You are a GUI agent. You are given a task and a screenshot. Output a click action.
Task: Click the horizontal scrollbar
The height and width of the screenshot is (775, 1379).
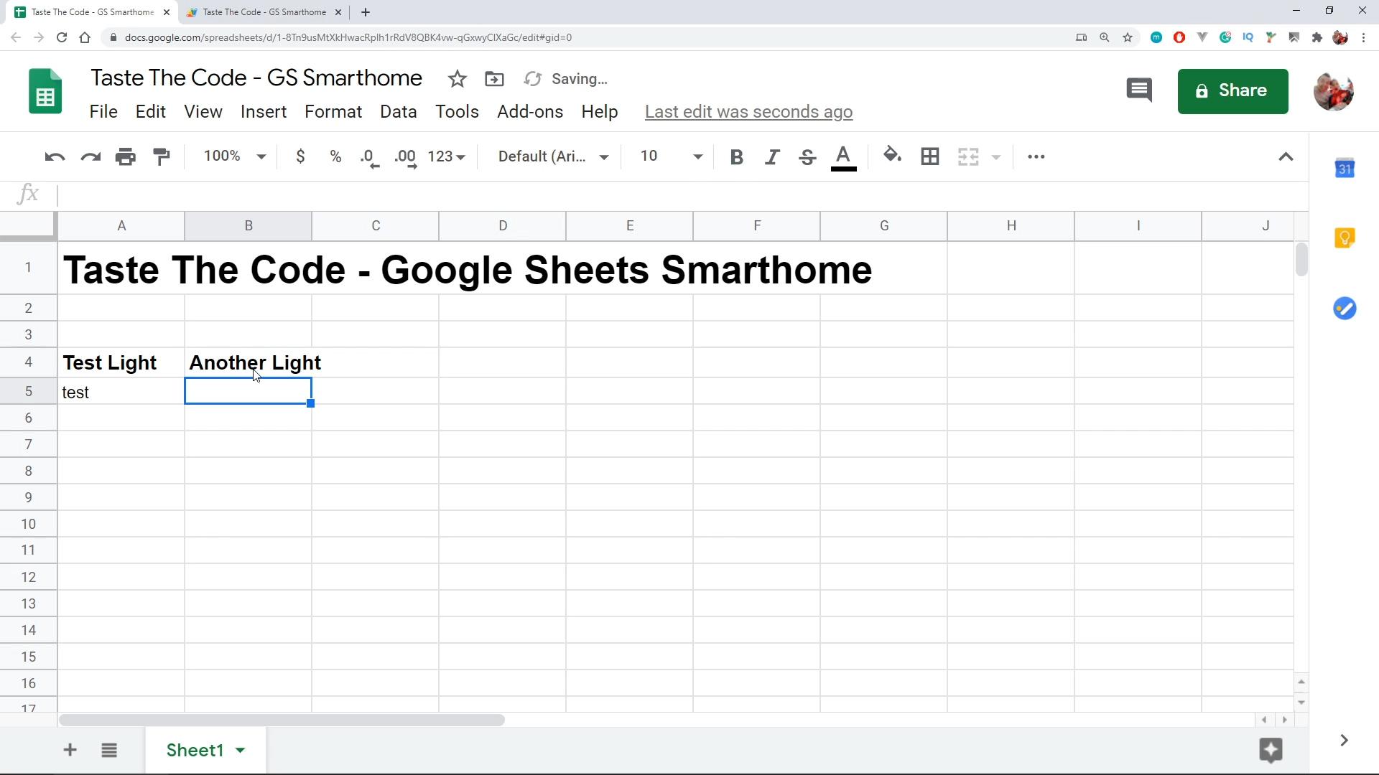click(x=282, y=720)
